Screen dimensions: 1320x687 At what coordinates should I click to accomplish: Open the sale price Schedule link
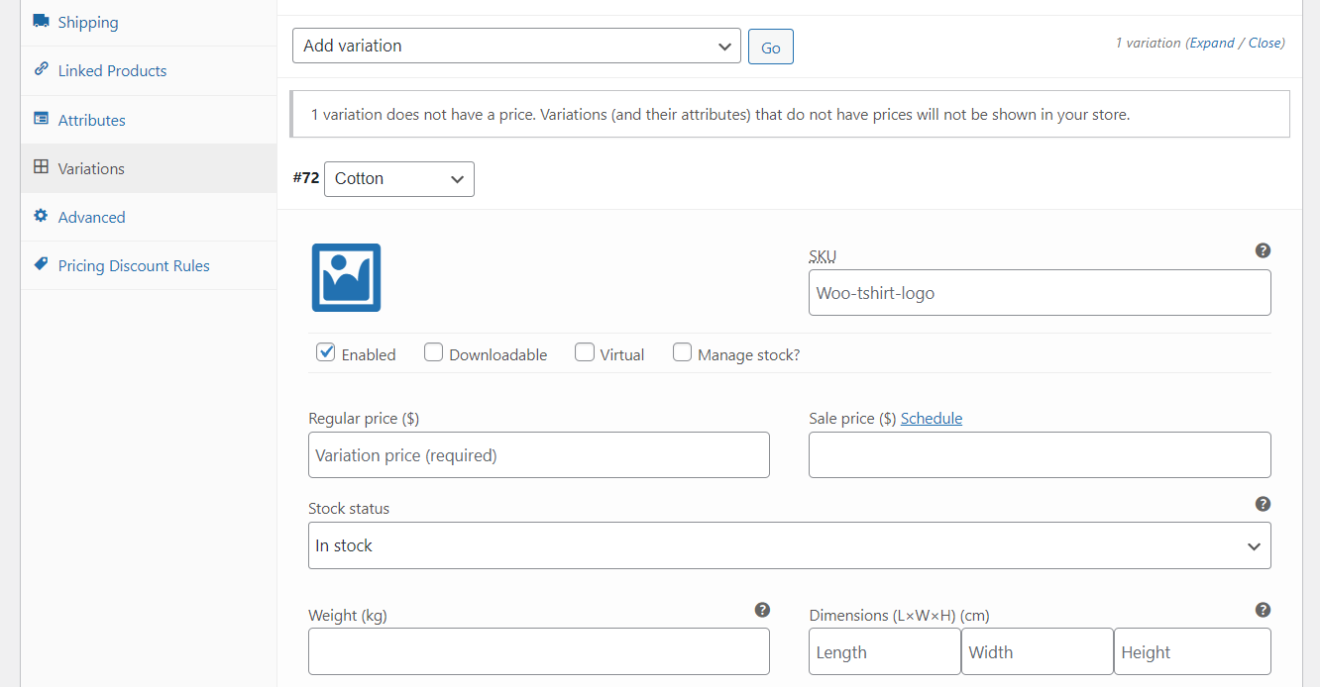pyautogui.click(x=931, y=418)
